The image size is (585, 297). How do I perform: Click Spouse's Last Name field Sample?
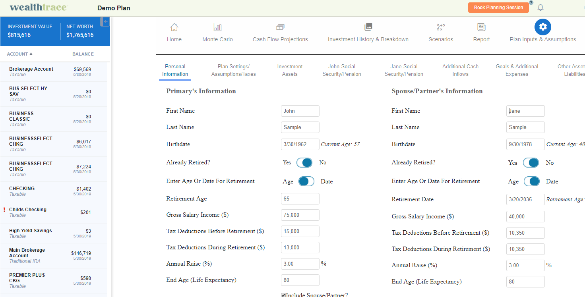pos(525,127)
